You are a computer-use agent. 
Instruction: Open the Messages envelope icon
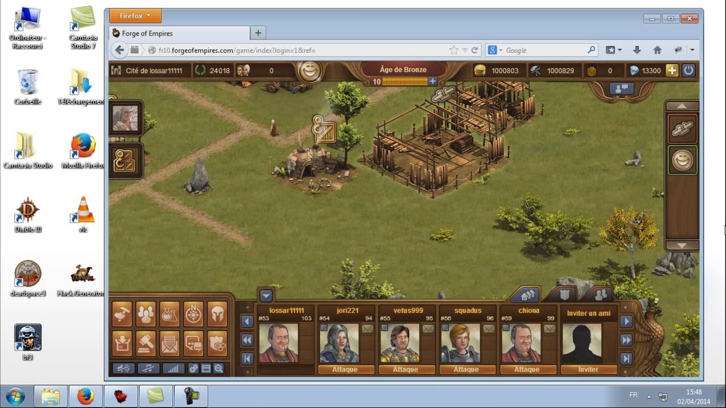pos(170,343)
